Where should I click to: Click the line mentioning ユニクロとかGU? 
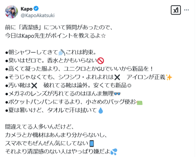point(79,69)
